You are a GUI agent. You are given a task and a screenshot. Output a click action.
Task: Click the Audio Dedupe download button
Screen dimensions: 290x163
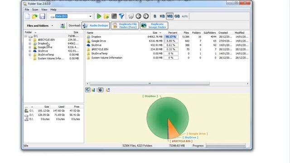[96, 25]
